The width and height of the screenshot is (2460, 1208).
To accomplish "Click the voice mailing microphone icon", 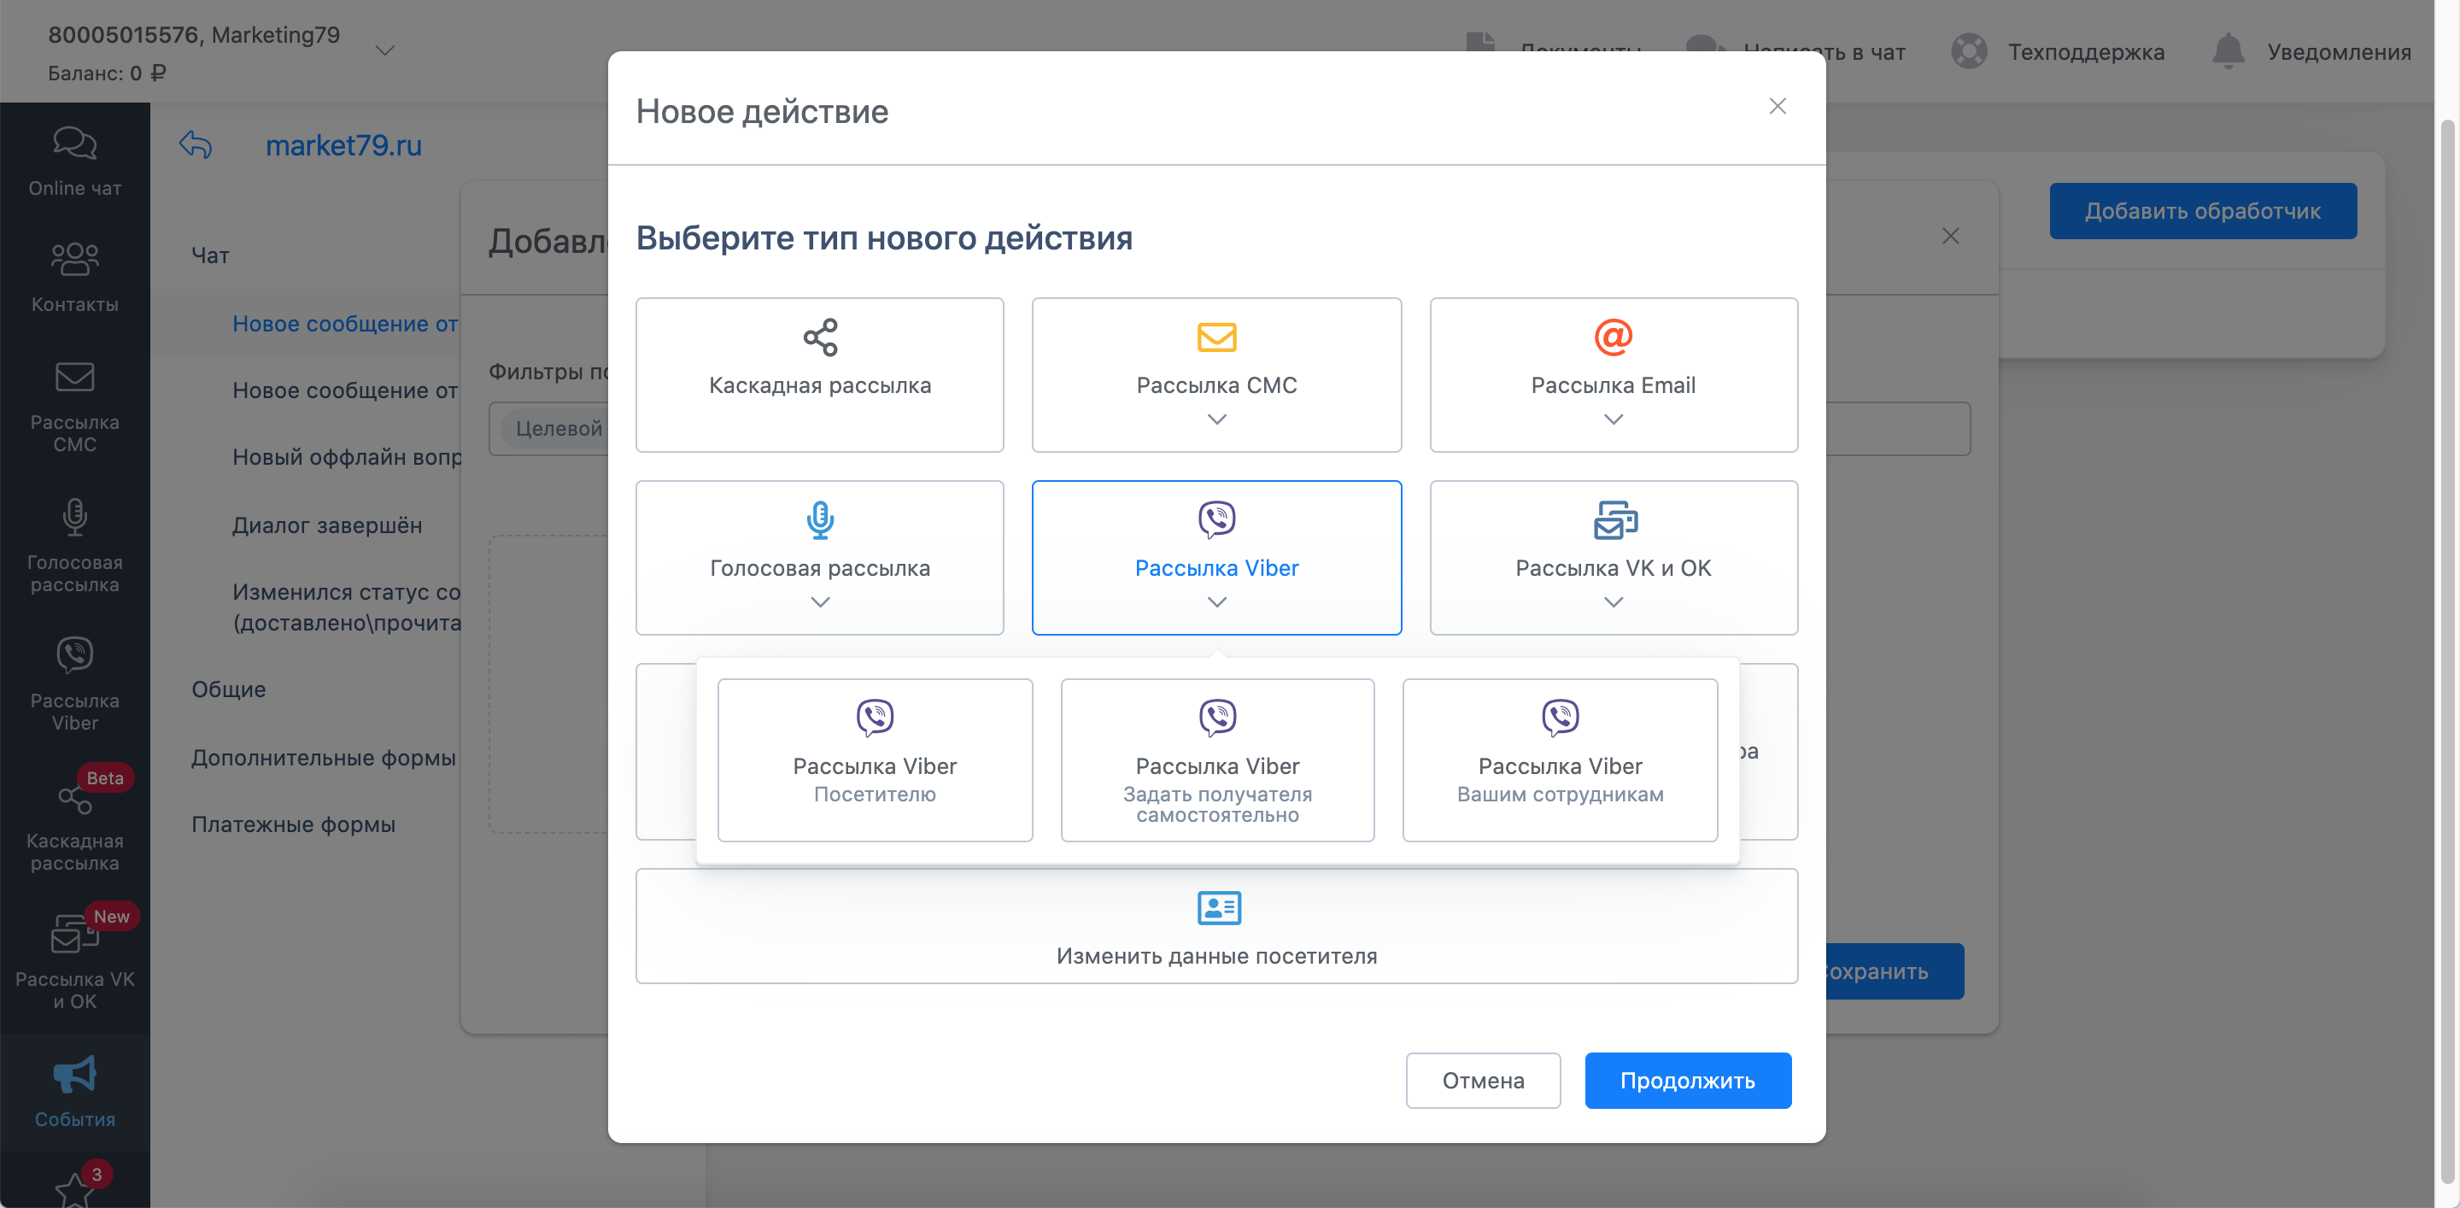I will tap(819, 519).
